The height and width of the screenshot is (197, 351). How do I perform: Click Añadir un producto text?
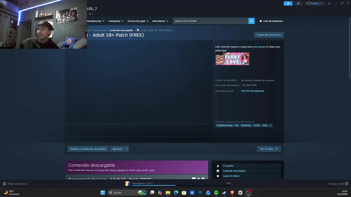(17, 184)
